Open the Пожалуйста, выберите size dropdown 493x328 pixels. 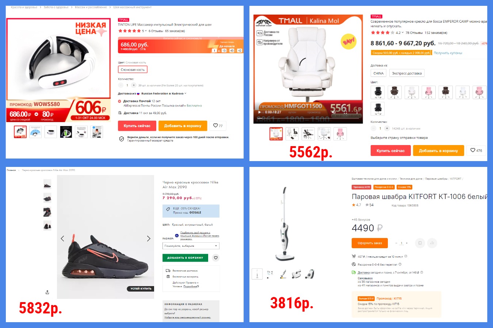191,246
